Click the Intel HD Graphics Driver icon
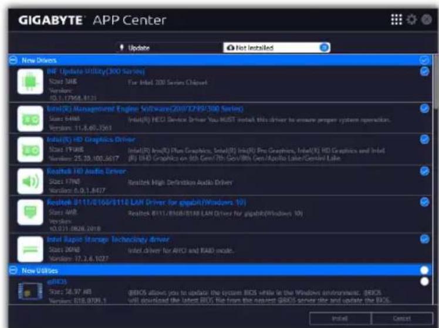 tap(31, 150)
